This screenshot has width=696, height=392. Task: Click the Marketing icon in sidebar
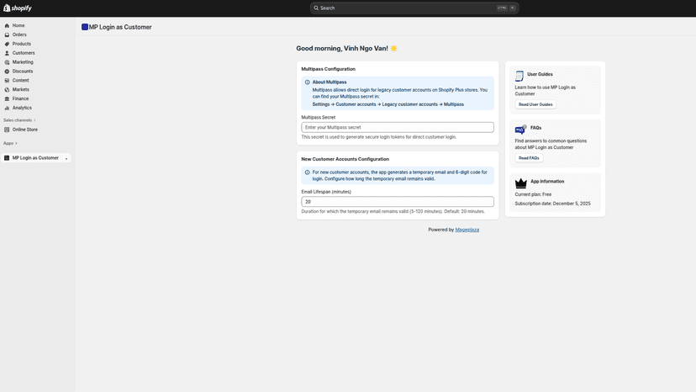coord(7,62)
